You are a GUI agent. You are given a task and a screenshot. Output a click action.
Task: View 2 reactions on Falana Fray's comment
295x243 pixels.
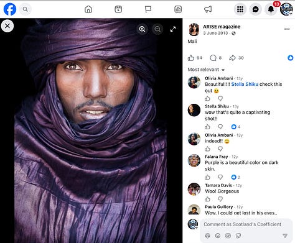(x=236, y=177)
